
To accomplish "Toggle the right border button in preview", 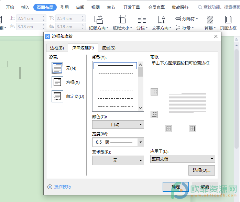I will 192,128.
